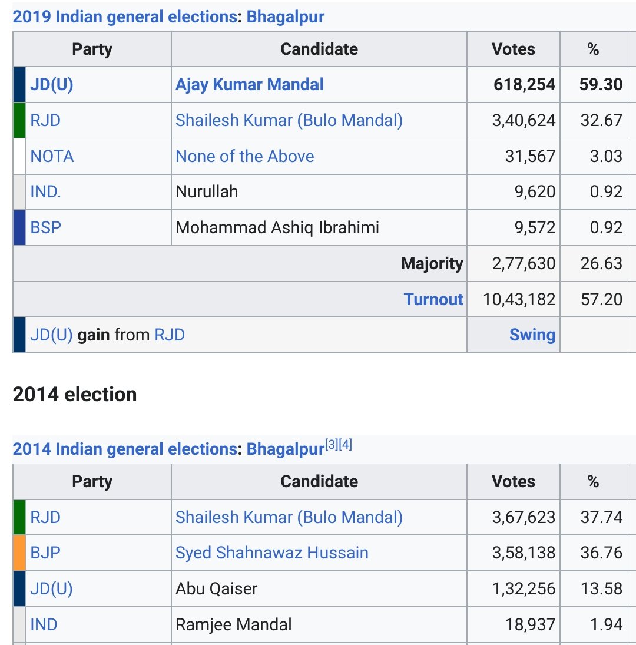Open the Ajay Kumar Mandal candidate link
This screenshot has width=636, height=645.
[250, 85]
